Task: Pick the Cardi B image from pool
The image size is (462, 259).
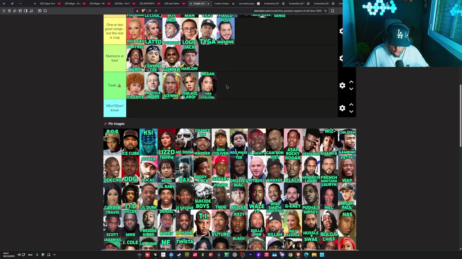Action: click(112, 196)
